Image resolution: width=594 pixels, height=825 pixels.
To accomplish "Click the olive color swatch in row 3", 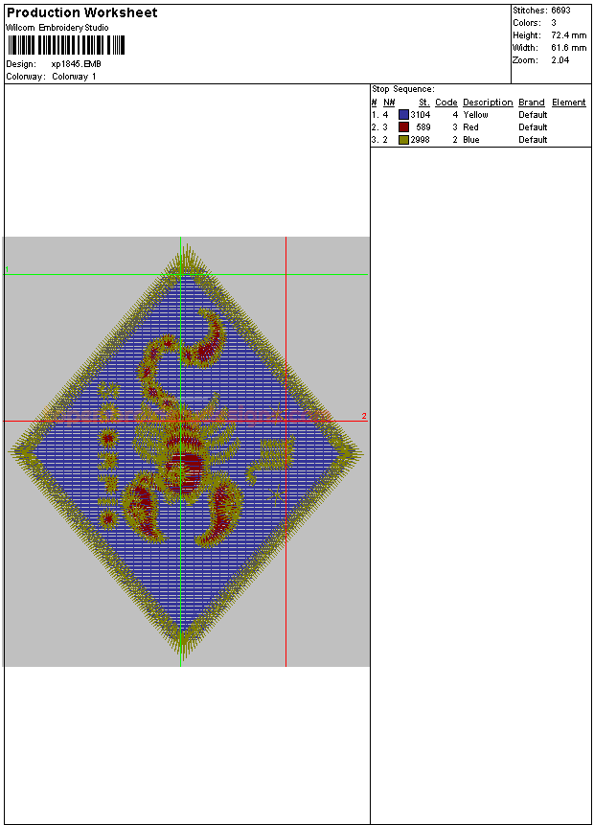I will (403, 140).
